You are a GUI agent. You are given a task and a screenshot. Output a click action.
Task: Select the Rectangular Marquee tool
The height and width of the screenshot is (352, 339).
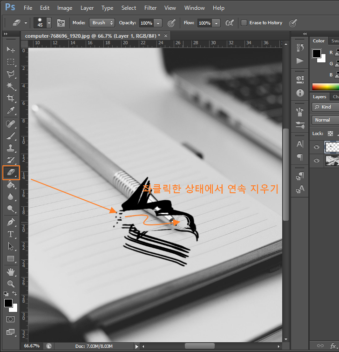(x=11, y=62)
